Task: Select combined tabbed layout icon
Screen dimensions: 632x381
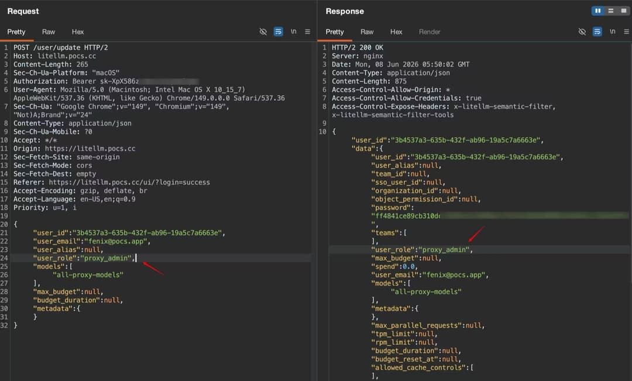Action: coord(624,11)
